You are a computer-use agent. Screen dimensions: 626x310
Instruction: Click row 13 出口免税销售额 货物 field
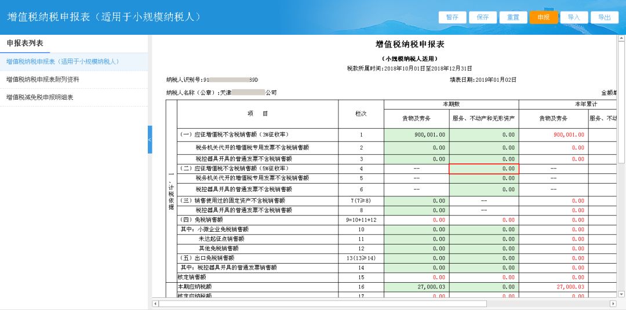pos(416,258)
